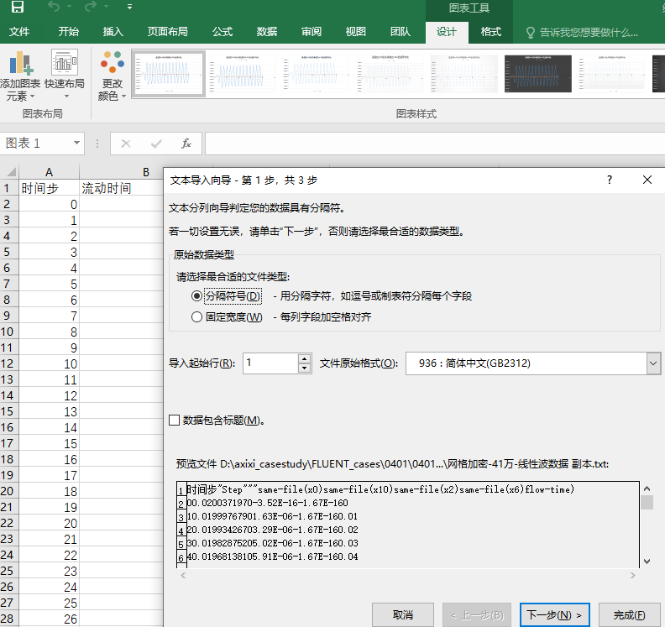The height and width of the screenshot is (627, 665).
Task: Click the Save icon in quick access toolbar
Action: click(x=18, y=7)
